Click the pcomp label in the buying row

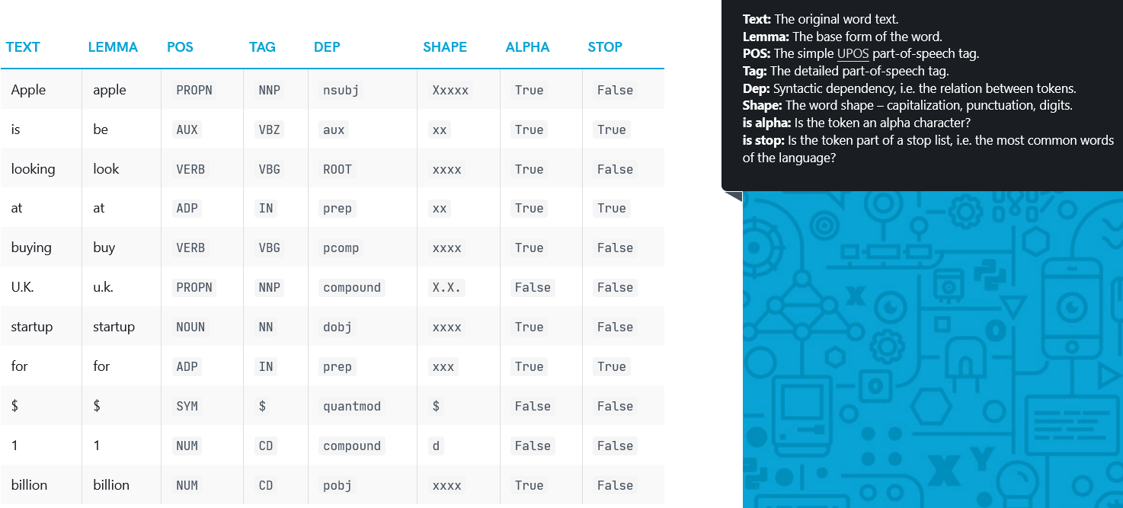pyautogui.click(x=341, y=248)
